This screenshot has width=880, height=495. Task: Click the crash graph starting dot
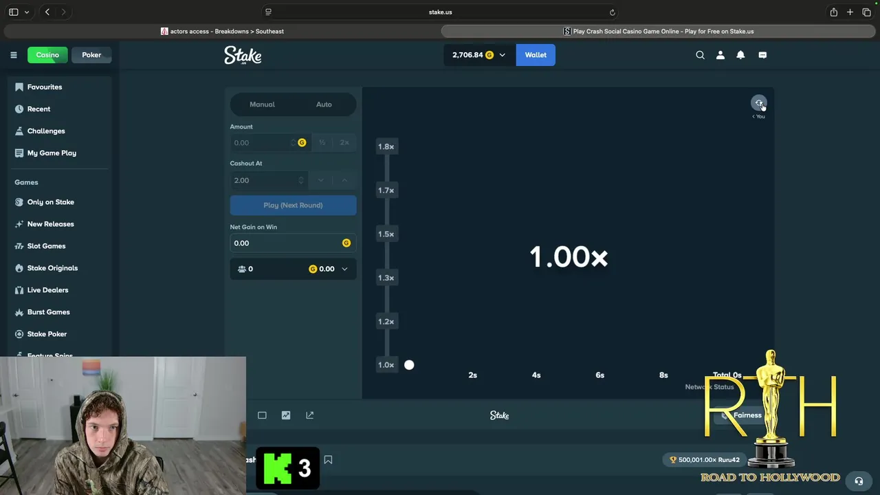pyautogui.click(x=409, y=365)
